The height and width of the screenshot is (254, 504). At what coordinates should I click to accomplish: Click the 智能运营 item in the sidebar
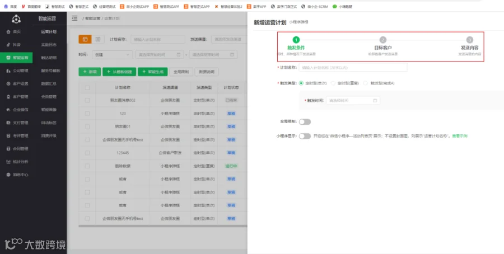pyautogui.click(x=16, y=58)
